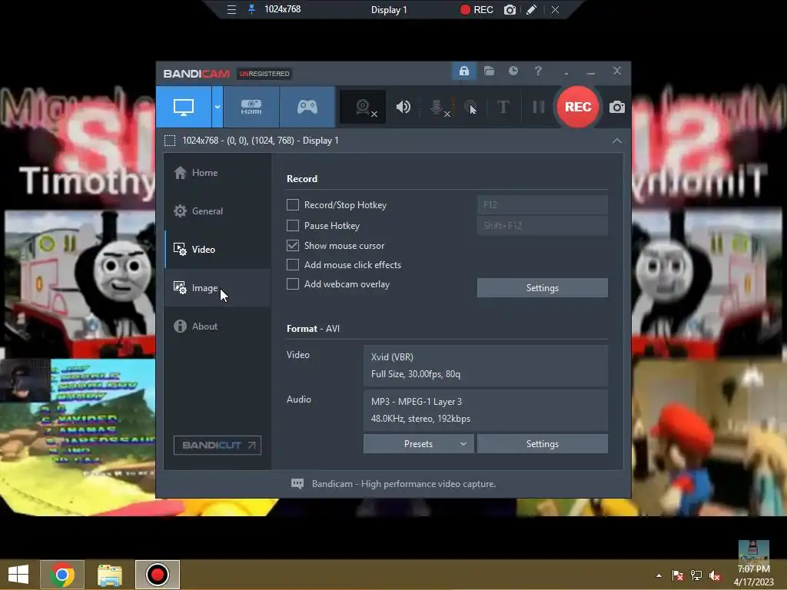Image resolution: width=787 pixels, height=590 pixels.
Task: Enable Add mouse click effects
Action: click(x=293, y=264)
